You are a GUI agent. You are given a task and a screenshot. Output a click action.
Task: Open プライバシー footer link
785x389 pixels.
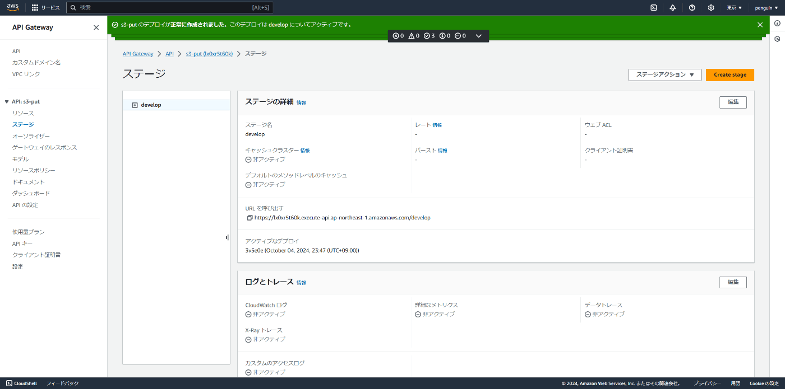(707, 383)
